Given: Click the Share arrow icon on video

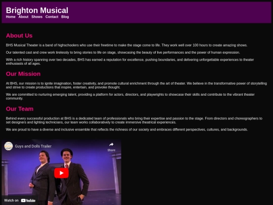Looking at the screenshot, I should tap(111, 144).
